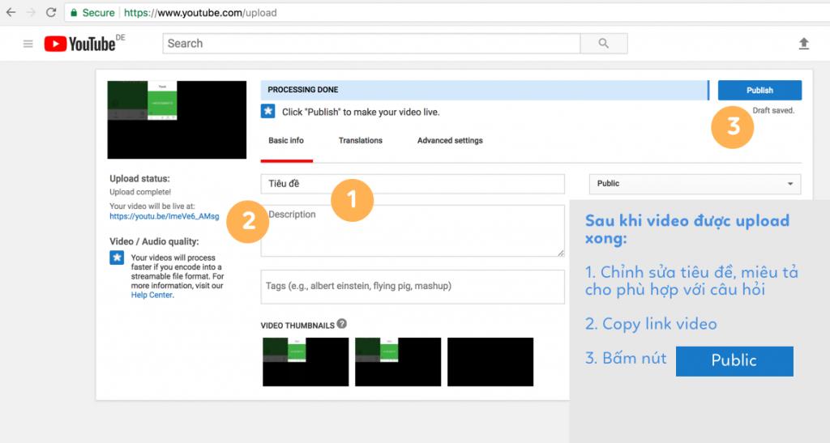Click the browser address bar URL
This screenshot has height=443, width=830.
pos(200,13)
